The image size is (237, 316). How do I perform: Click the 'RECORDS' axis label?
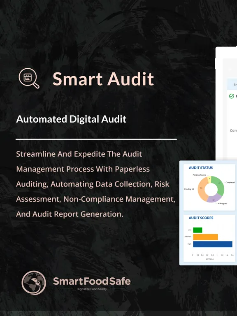pyautogui.click(x=209, y=259)
